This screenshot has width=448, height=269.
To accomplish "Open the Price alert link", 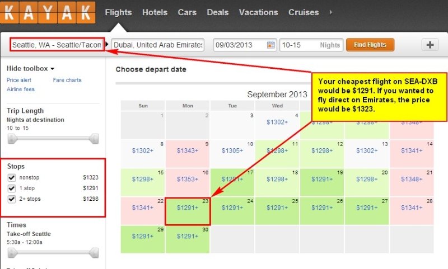I will 19,80.
